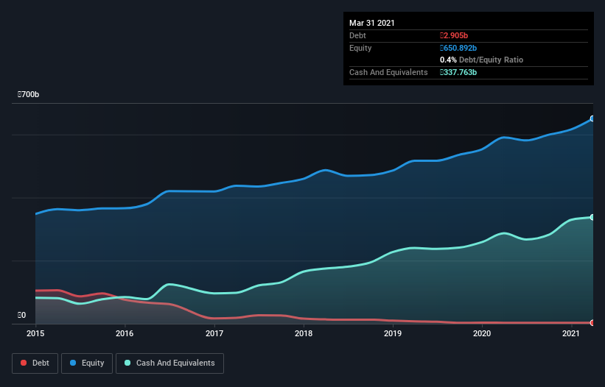This screenshot has width=605, height=387.
Task: Click the 2018 x-axis label
Action: (304, 333)
